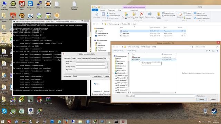Toggle the preview pane icon in the file dialog
The height and width of the screenshot is (124, 221).
213,51
